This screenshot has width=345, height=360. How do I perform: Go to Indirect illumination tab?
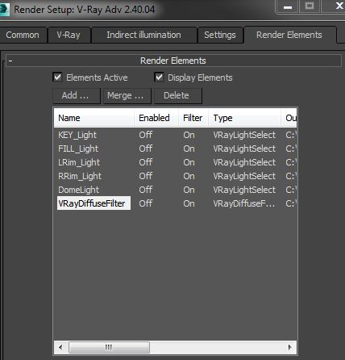143,35
